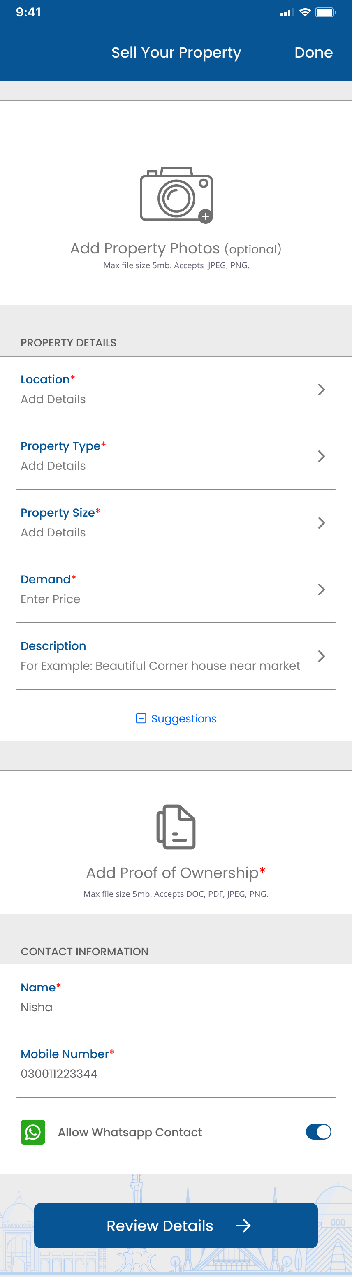Tap the battery icon in status bar
The width and height of the screenshot is (352, 1277).
pyautogui.click(x=325, y=12)
